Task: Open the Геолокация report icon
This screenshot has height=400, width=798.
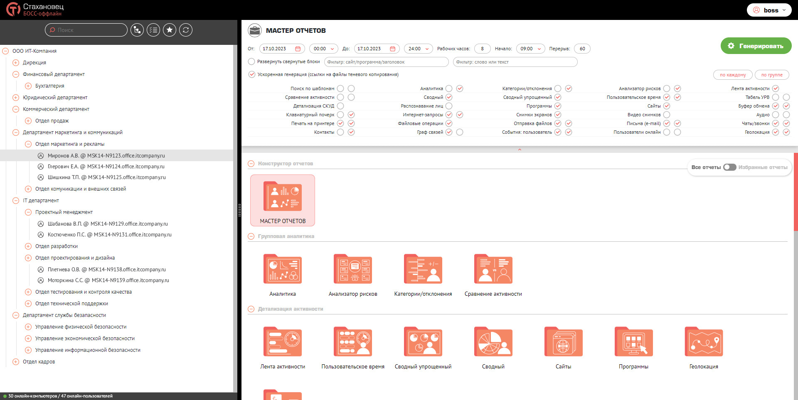Action: (704, 342)
